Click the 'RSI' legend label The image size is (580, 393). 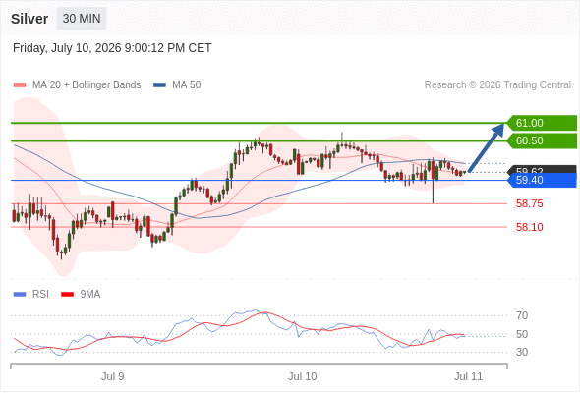coord(40,295)
